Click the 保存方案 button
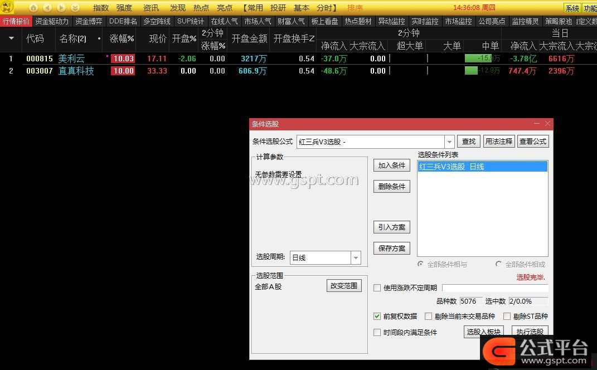The width and height of the screenshot is (597, 370). tap(392, 248)
